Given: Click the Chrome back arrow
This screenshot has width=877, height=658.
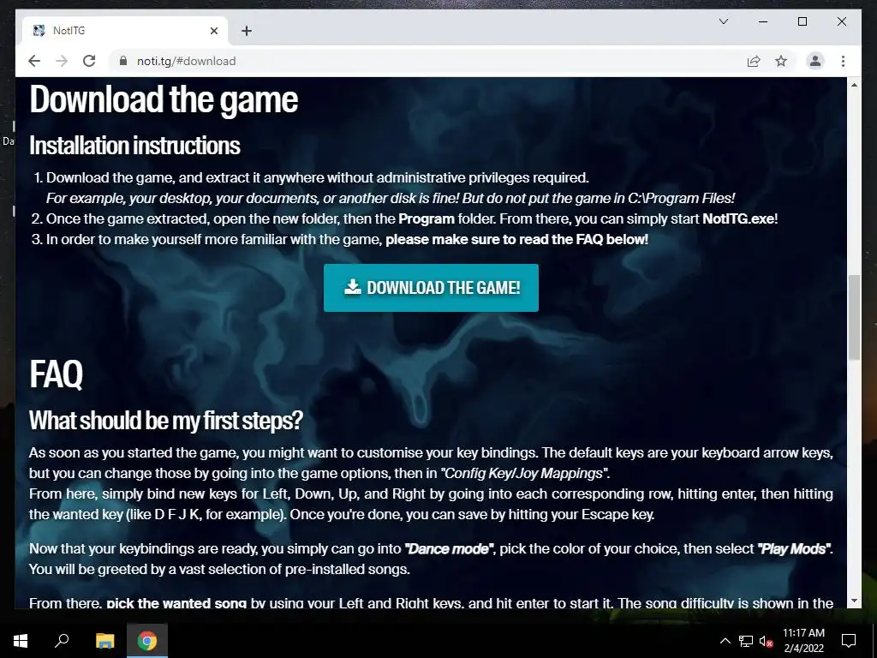Looking at the screenshot, I should click(x=34, y=61).
